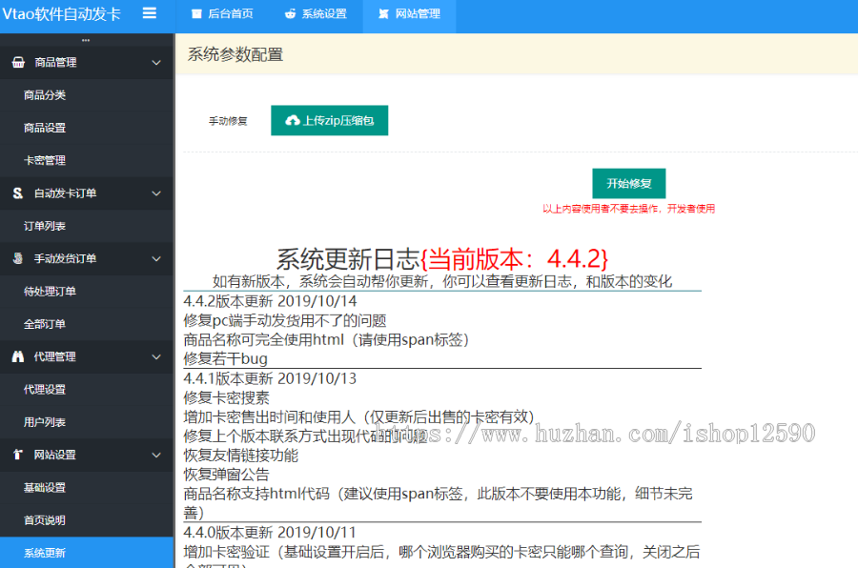Viewport: 858px width, 568px height.
Task: Collapse the 商品管理 chevron
Action: tap(156, 62)
